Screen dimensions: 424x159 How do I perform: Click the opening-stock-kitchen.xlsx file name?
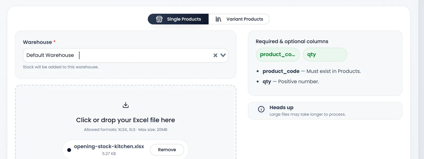109,146
